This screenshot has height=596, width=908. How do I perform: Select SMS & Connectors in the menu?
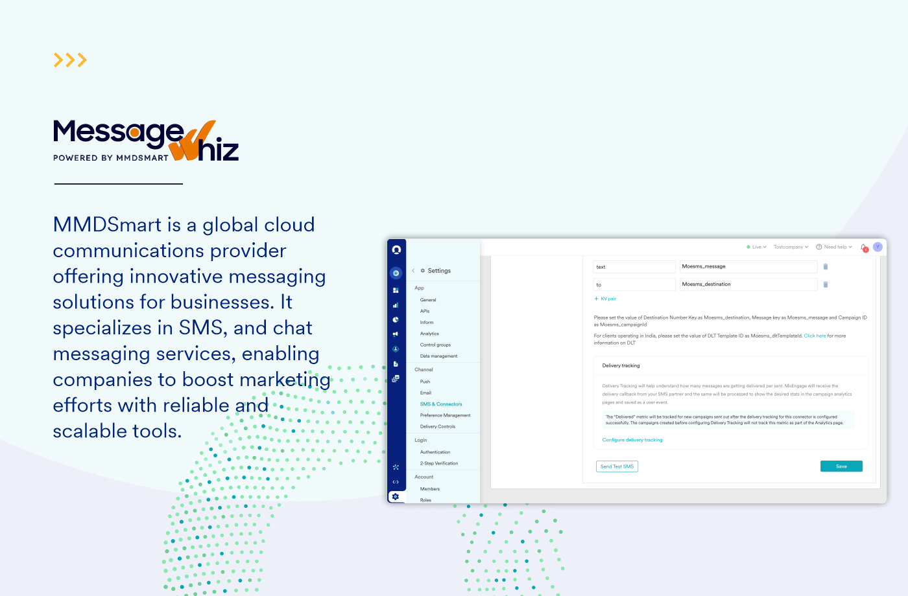tap(441, 404)
